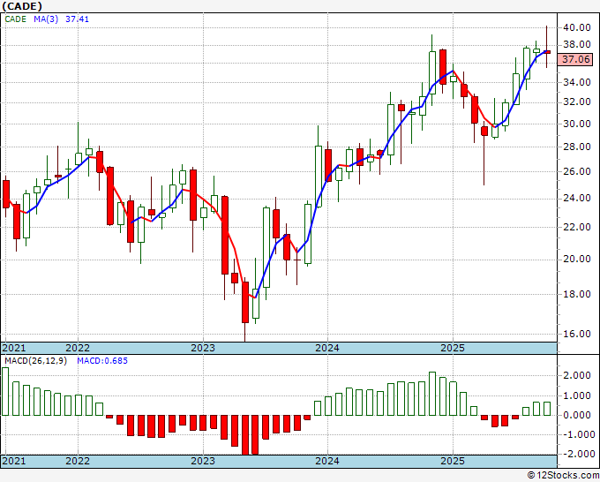Click the ©12Stocks.com credit link
The width and height of the screenshot is (600, 482).
563,476
